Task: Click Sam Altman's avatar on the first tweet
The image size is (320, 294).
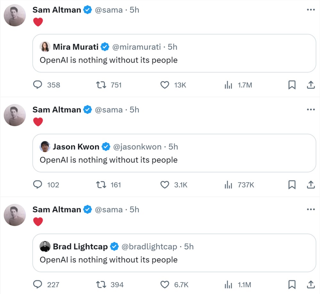Action: pos(15,15)
